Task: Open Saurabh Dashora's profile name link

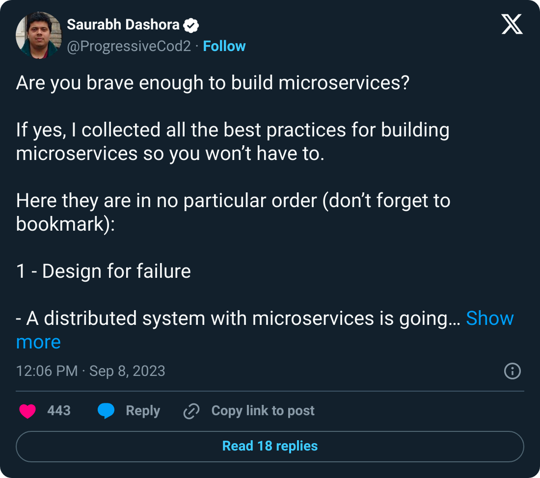Action: tap(123, 25)
